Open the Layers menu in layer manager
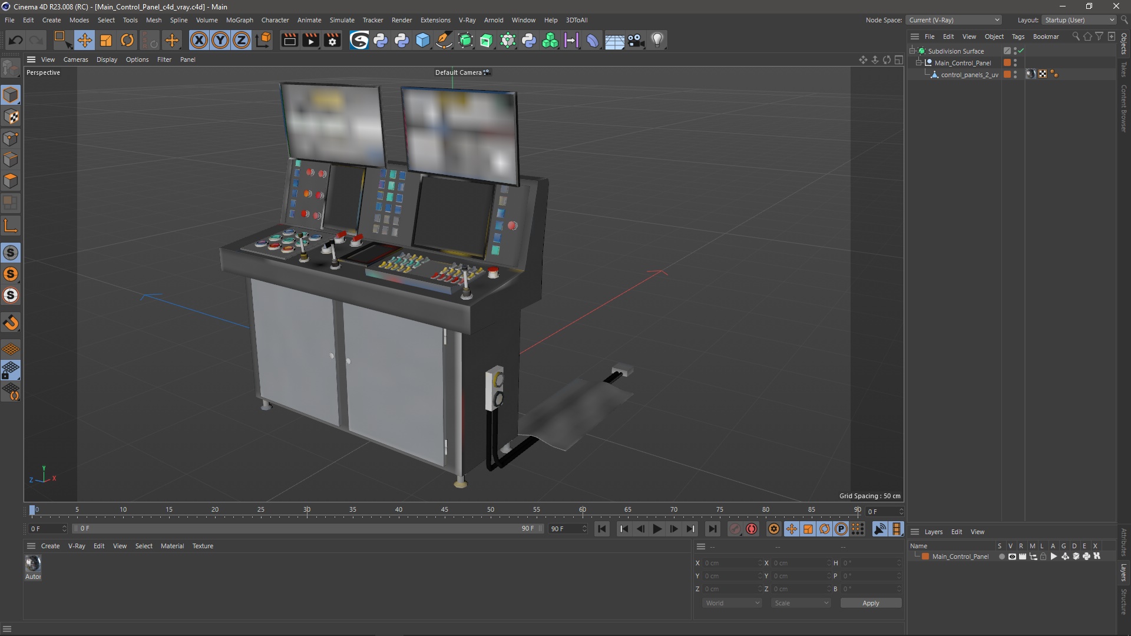The width and height of the screenshot is (1131, 636). tap(933, 532)
